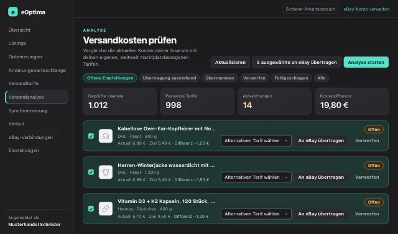Show Alle recommendations filter
398x234 pixels.
[x=322, y=78]
